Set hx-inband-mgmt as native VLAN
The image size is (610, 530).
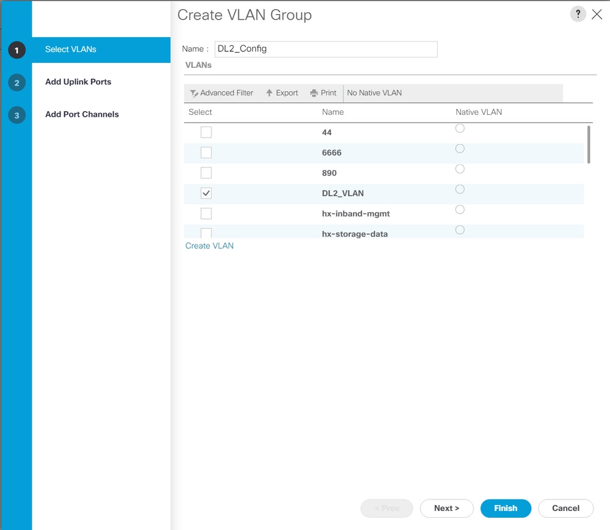[x=460, y=209]
